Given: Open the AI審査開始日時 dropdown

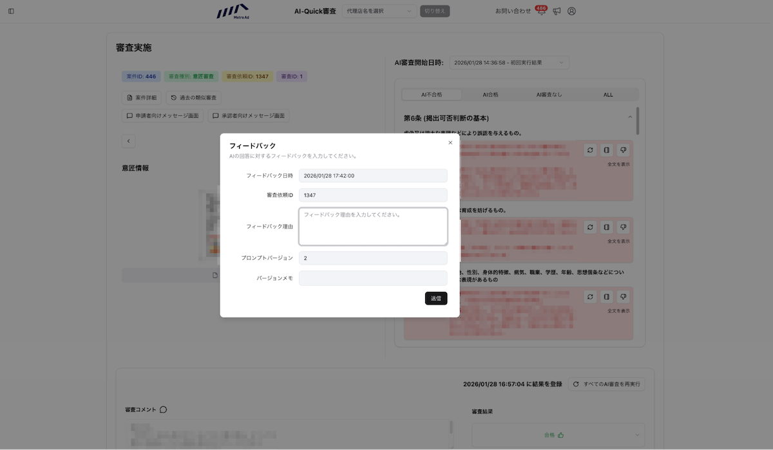Looking at the screenshot, I should 509,62.
